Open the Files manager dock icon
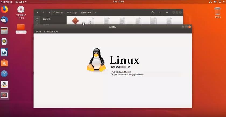Viewport: 226px width, 117px height. 4,31
